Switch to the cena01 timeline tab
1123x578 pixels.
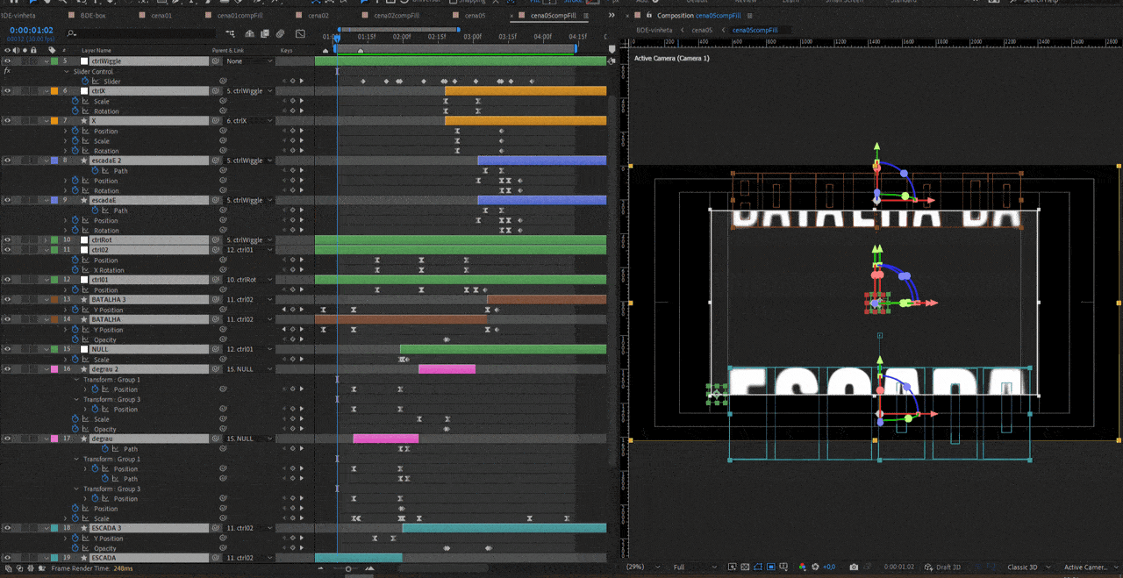pyautogui.click(x=161, y=16)
